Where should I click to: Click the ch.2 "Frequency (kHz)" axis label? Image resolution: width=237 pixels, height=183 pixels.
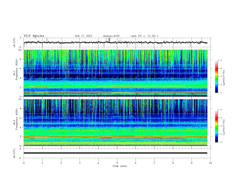click(17, 119)
